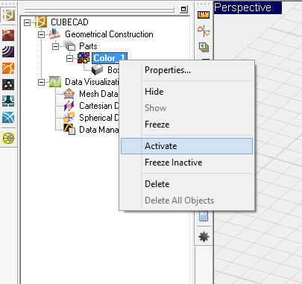The image size is (302, 284).
Task: Click the tree panel float button
Action: (x=183, y=10)
